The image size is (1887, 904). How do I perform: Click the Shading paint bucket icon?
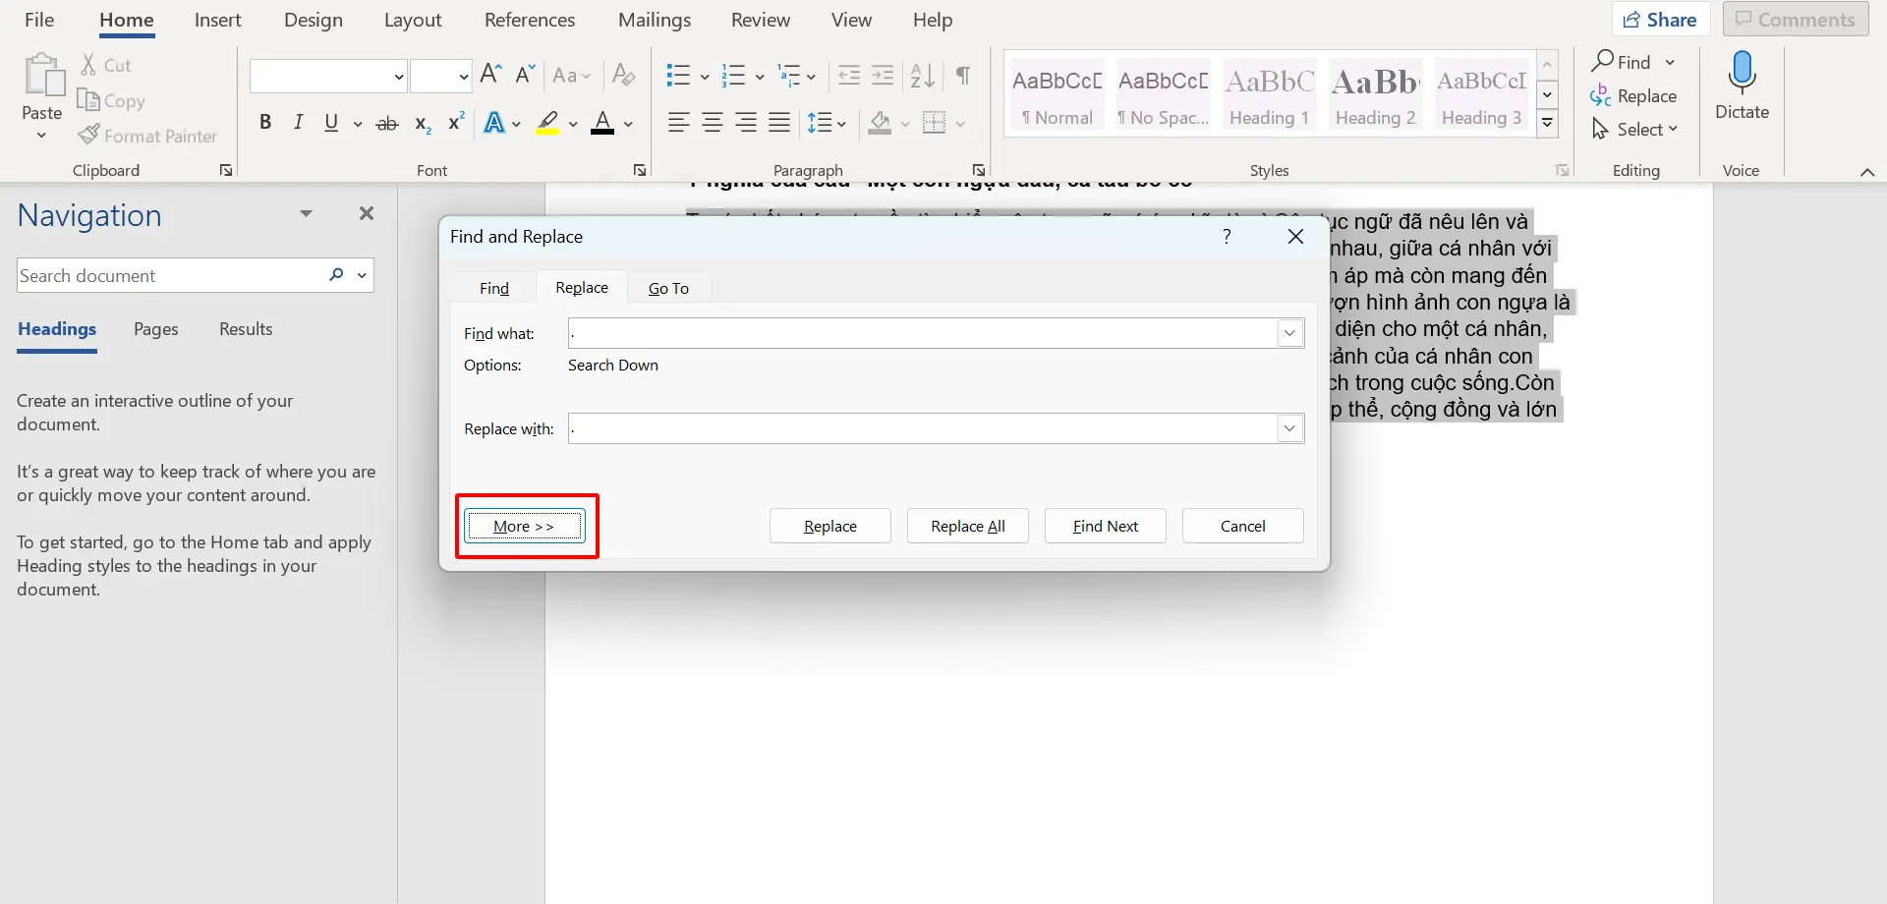click(x=880, y=123)
